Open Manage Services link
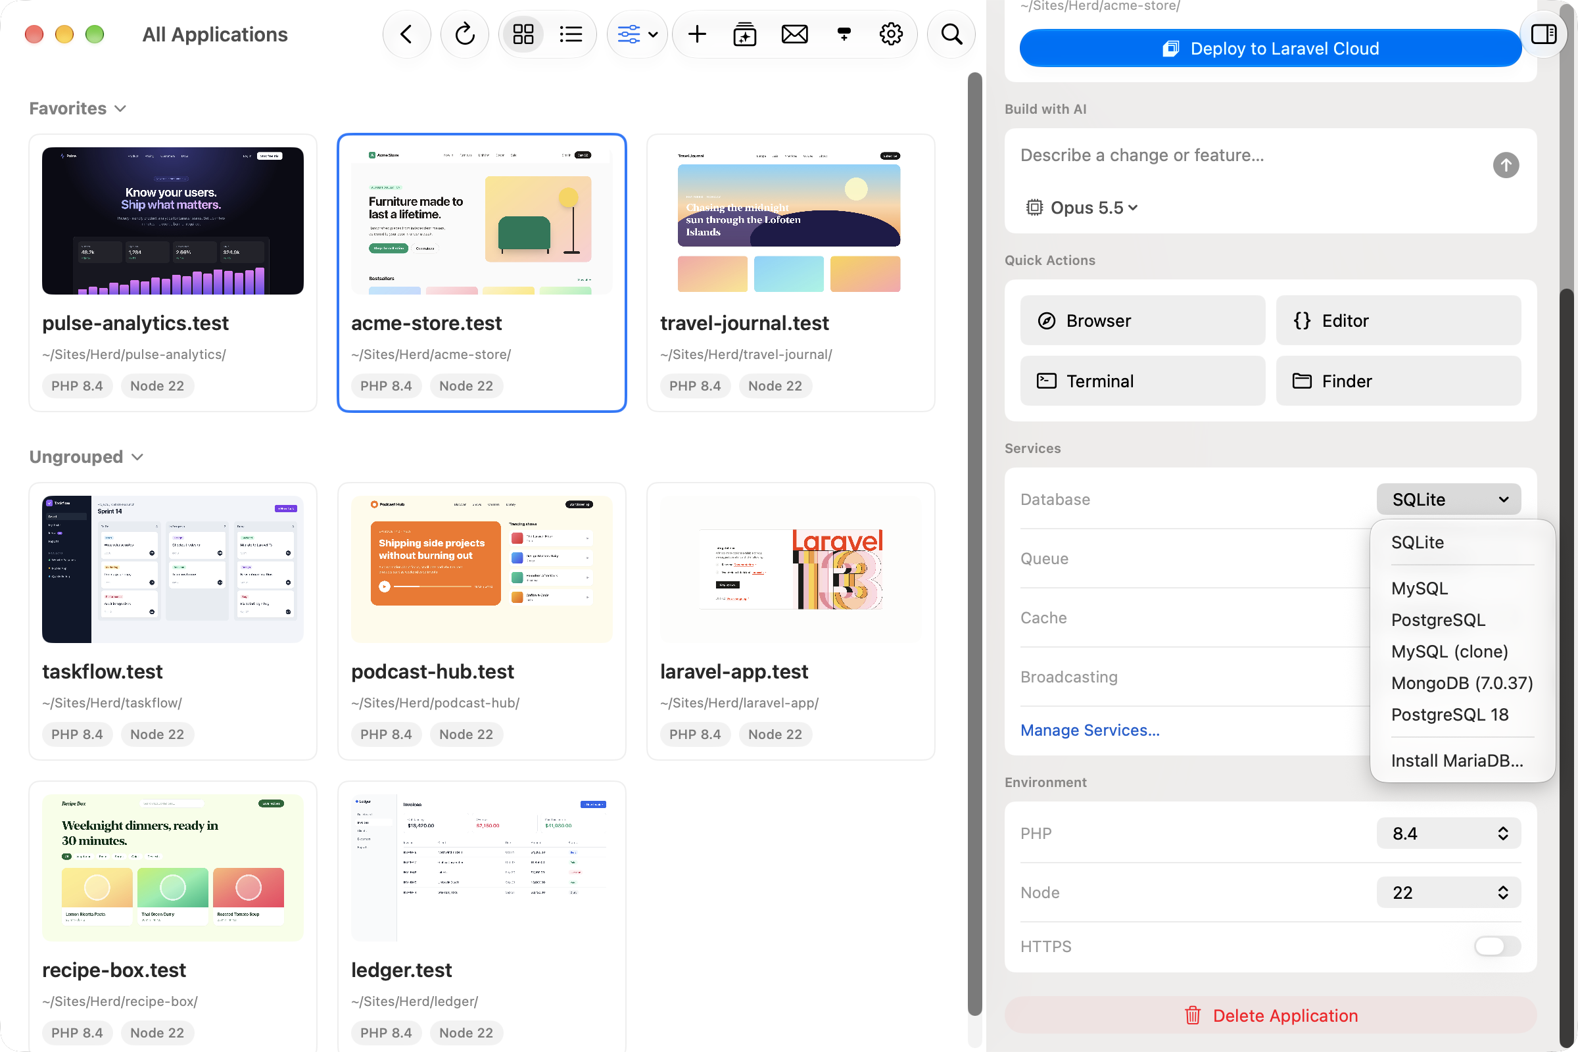The image size is (1578, 1052). point(1089,730)
